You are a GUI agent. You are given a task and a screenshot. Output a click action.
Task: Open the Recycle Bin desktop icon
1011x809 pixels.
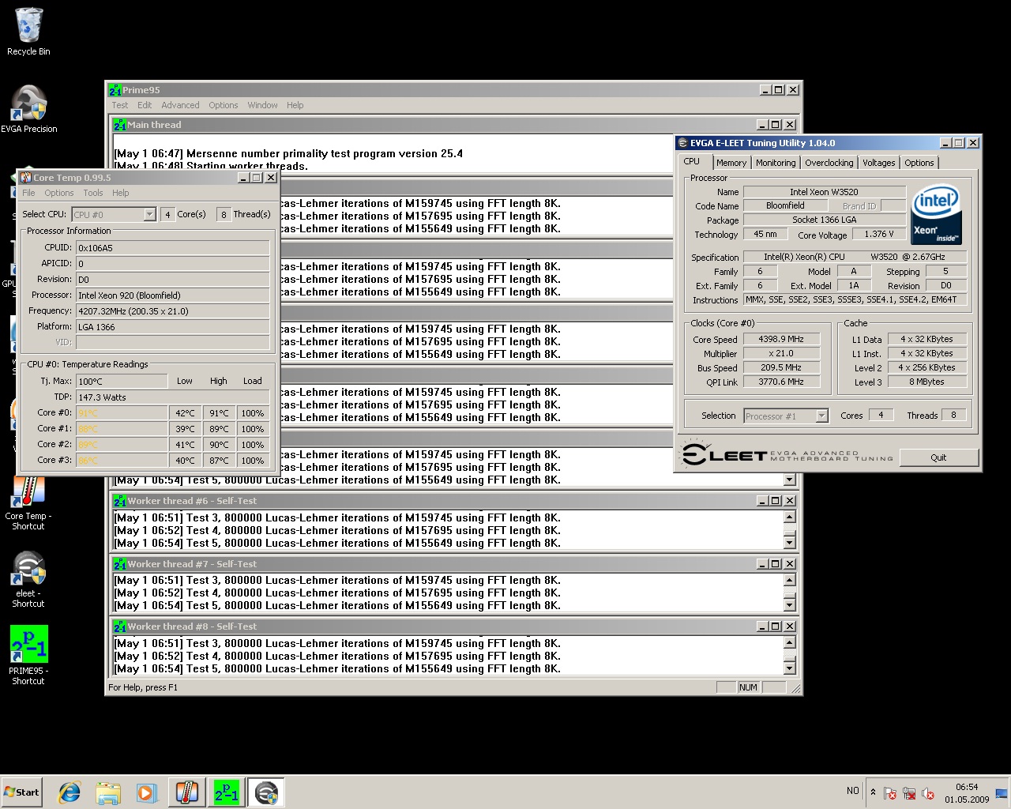tap(28, 32)
